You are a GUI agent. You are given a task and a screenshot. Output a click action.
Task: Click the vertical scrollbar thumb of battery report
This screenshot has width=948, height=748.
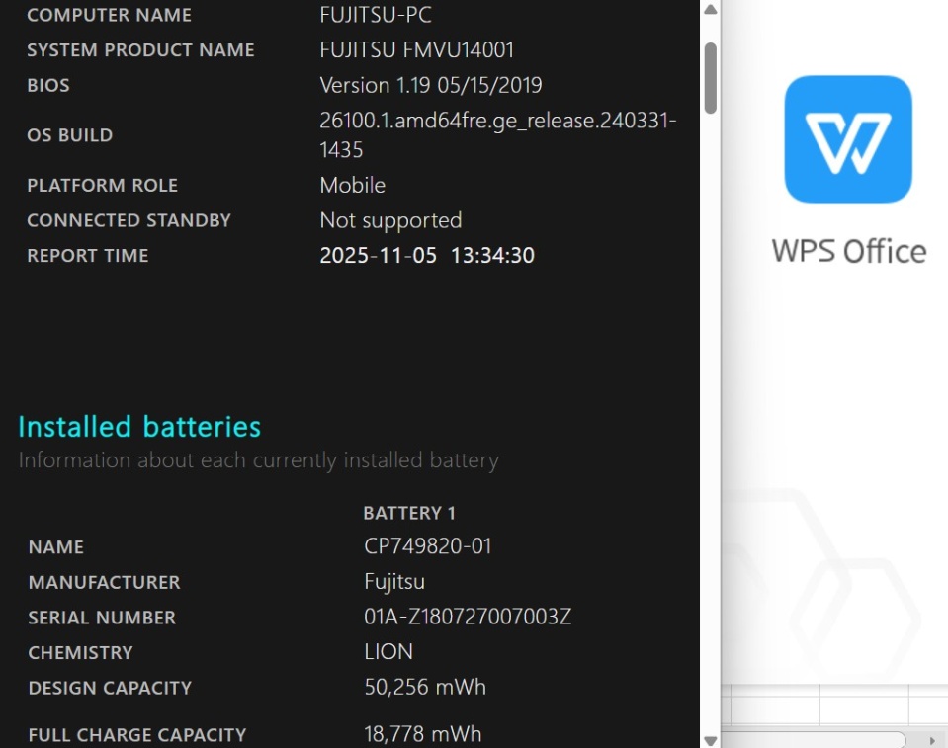tap(711, 78)
